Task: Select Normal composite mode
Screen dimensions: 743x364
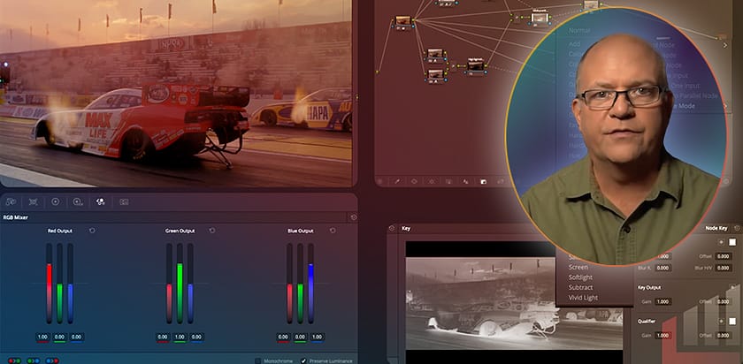Action: pyautogui.click(x=579, y=30)
